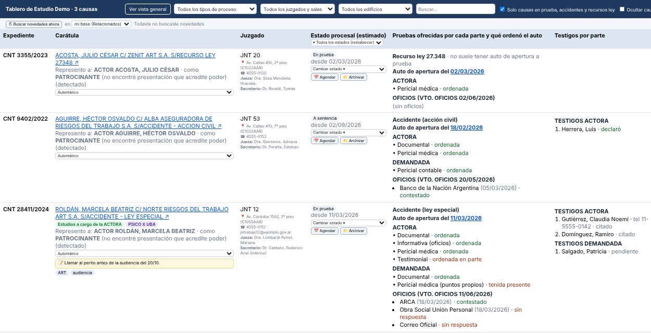Expand the "Automático" dropdown in the ACOSTA row
Screen dimensions: 651x333
pos(144,92)
